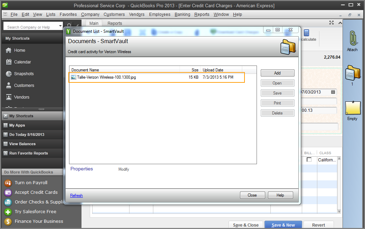Click the Try Salesforce Free plus icon
The image size is (365, 229).
(8, 212)
